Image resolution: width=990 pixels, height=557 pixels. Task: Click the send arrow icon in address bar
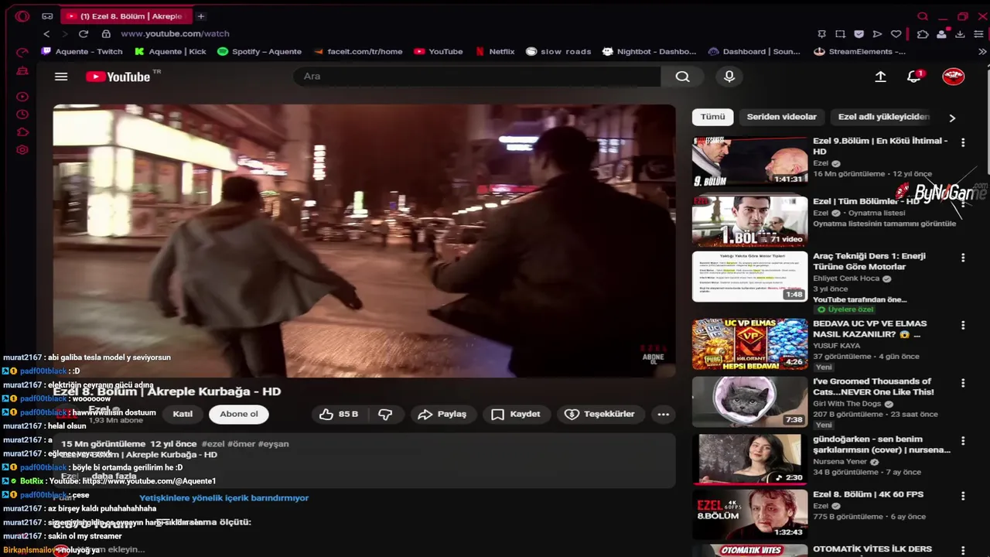[877, 34]
